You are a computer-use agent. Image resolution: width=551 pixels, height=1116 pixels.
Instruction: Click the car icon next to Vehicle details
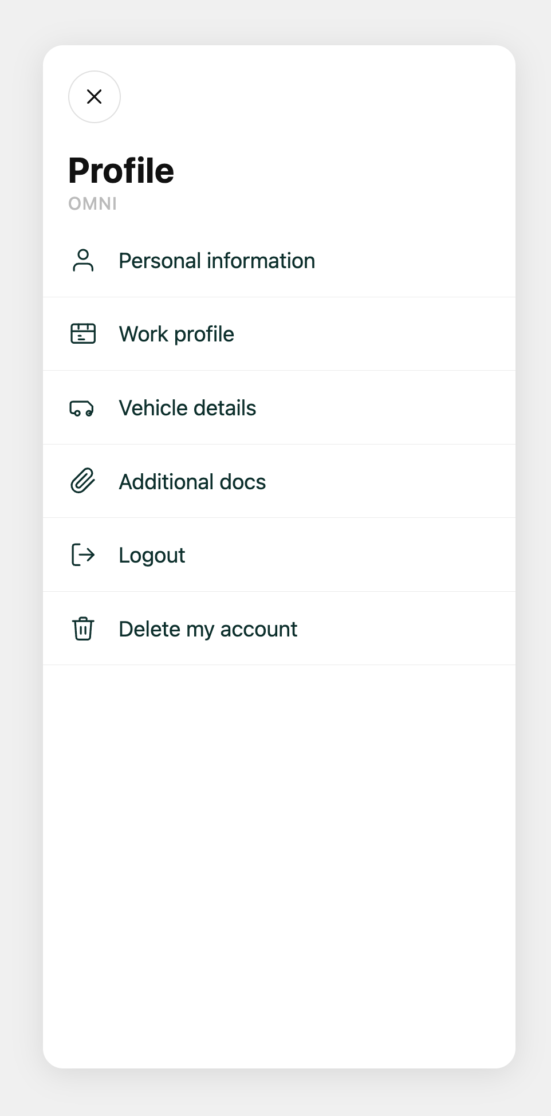point(82,408)
